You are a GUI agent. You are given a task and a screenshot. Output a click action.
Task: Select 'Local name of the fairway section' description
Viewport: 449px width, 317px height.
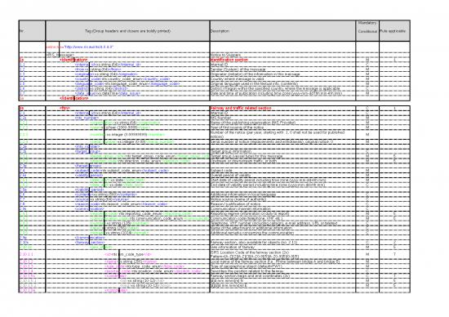[275, 261]
